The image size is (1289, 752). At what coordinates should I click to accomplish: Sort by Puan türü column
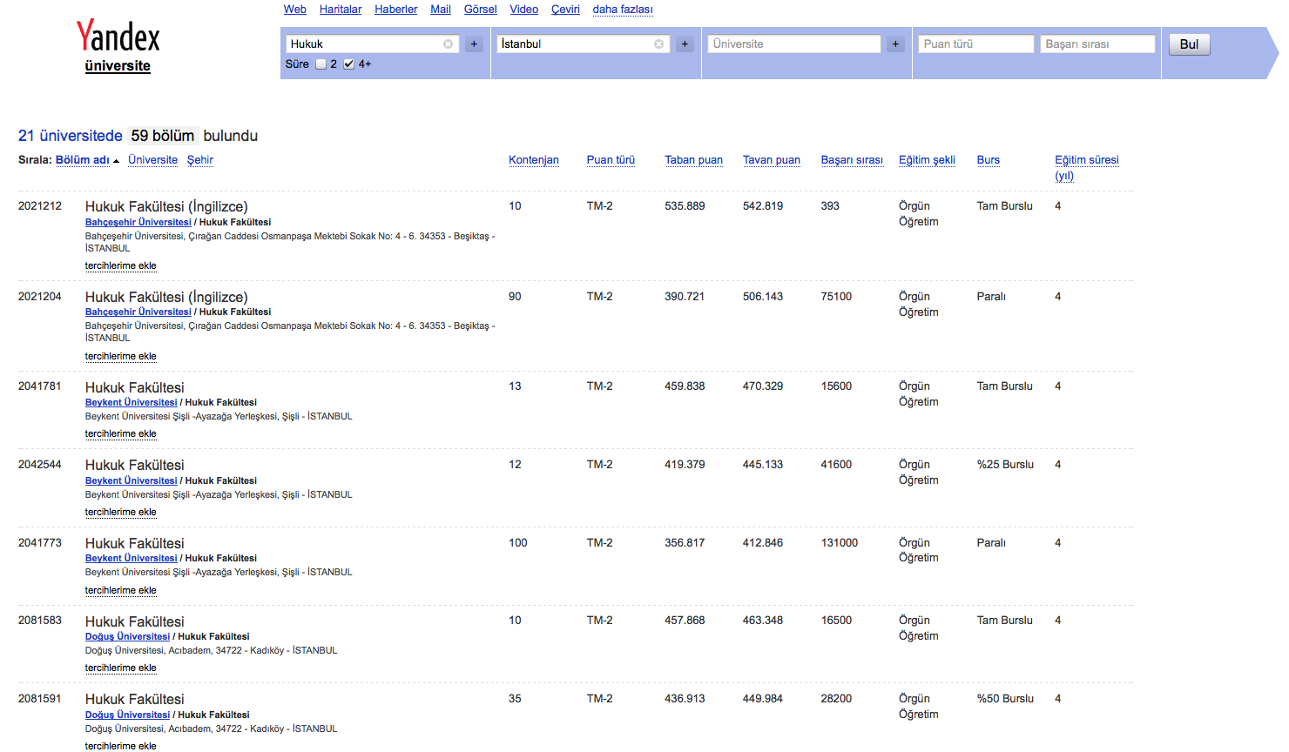pyautogui.click(x=611, y=160)
